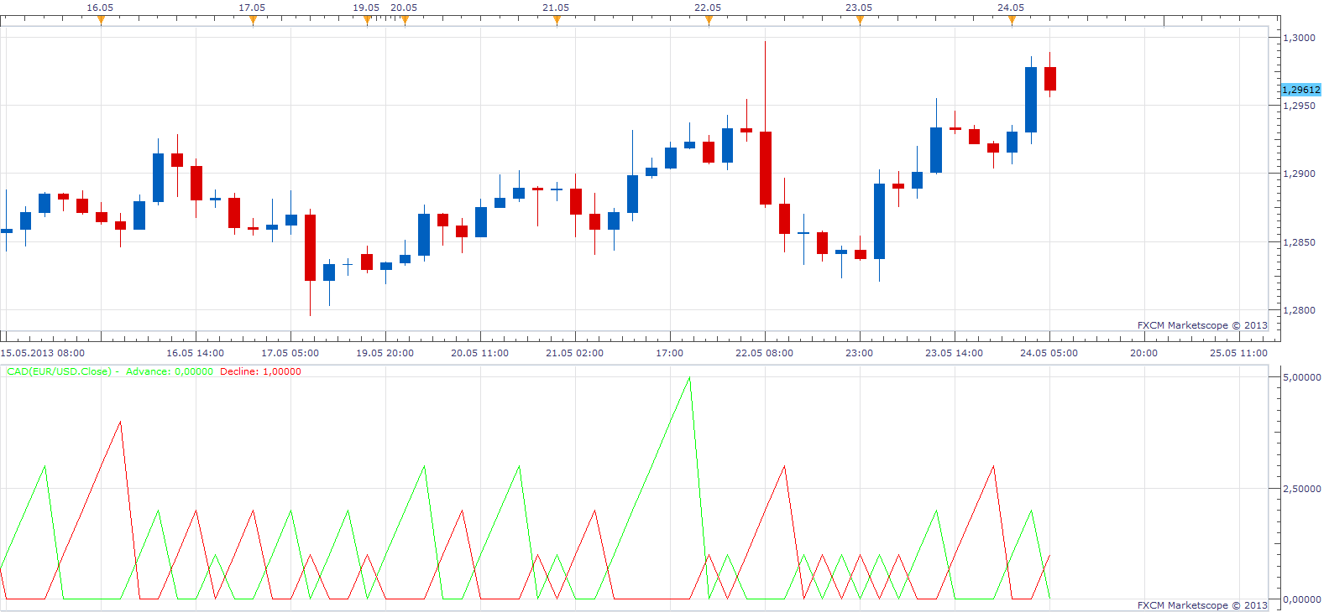1329x612 pixels.
Task: Select the 20.05 day marker triangle
Action: click(x=405, y=20)
